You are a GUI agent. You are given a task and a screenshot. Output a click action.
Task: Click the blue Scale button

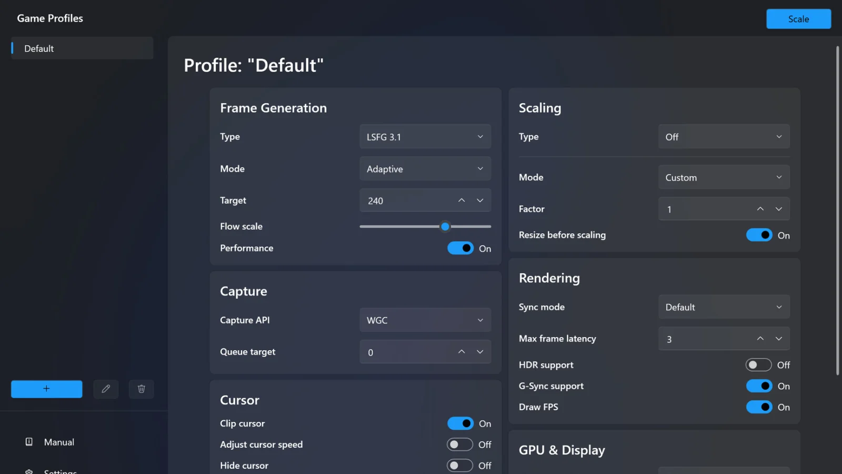tap(798, 19)
